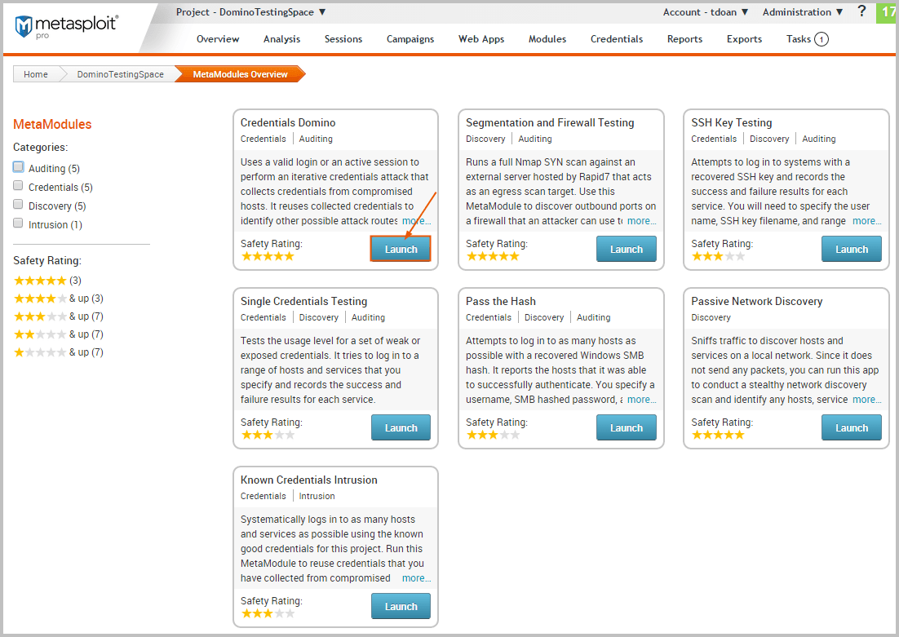Click the Tasks counter badge
Viewport: 899px width, 637px height.
coord(821,39)
